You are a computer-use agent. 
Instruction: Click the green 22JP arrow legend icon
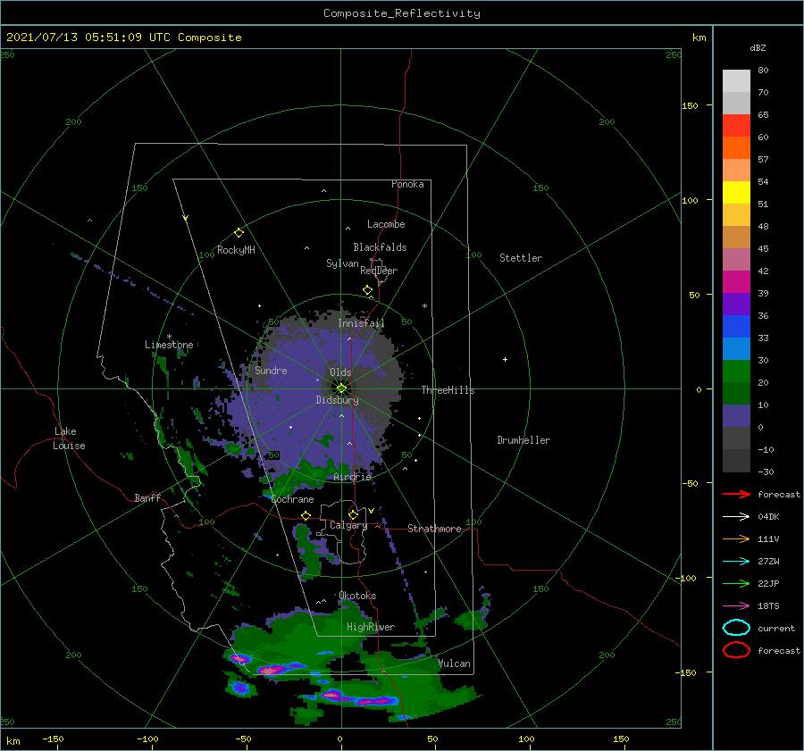[736, 583]
